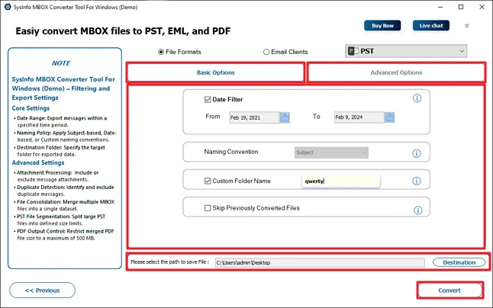The height and width of the screenshot is (308, 493).
Task: Open the hamburger menu icon
Action: (466, 26)
